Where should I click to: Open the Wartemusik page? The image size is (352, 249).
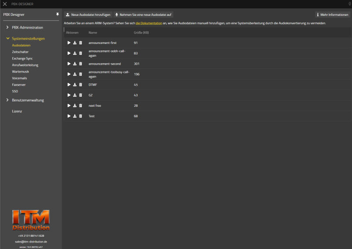(x=20, y=72)
